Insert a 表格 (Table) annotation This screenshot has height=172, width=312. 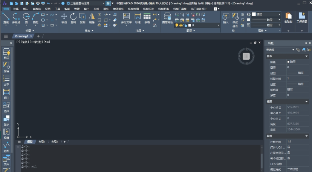pos(147,18)
